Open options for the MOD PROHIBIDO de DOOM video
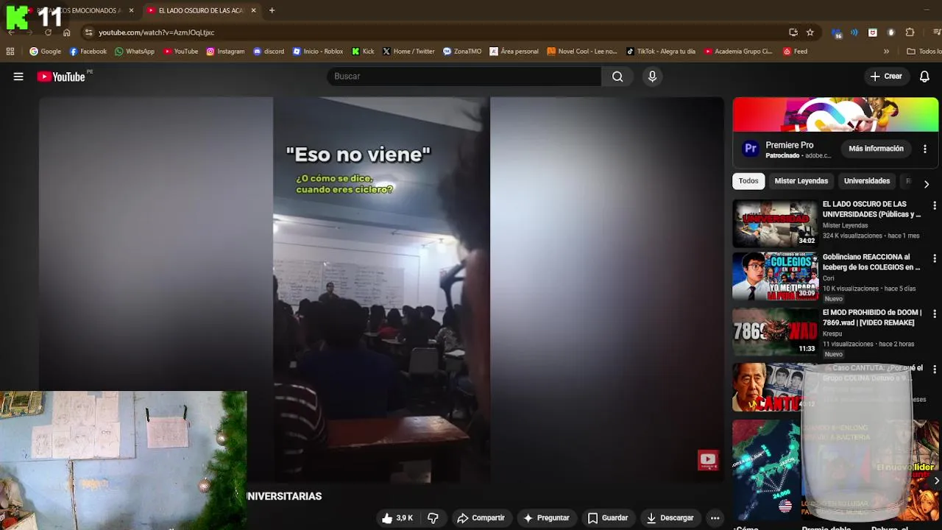 tap(935, 314)
